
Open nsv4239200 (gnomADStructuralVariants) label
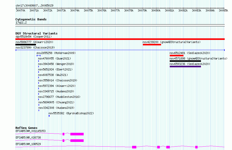click(x=172, y=42)
